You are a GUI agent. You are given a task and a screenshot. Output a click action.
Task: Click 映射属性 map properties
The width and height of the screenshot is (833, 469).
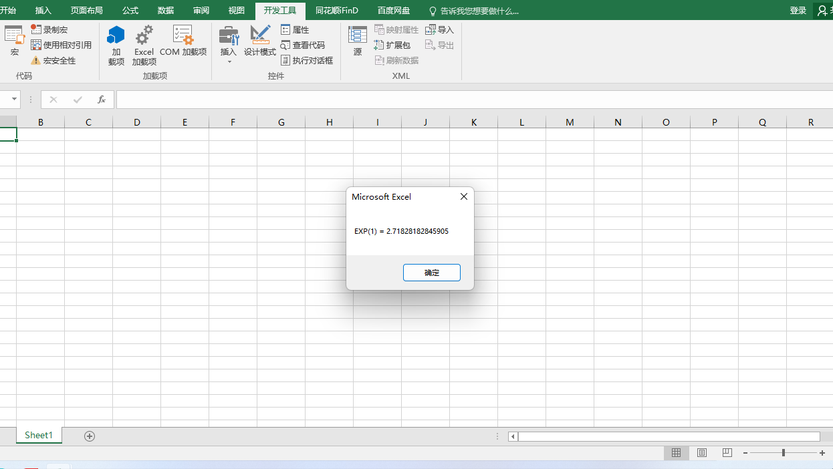(x=396, y=30)
